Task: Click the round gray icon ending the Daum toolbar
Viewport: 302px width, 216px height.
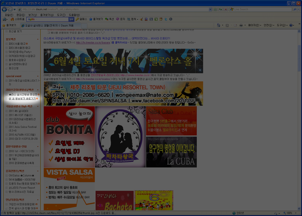Action: 171,19
